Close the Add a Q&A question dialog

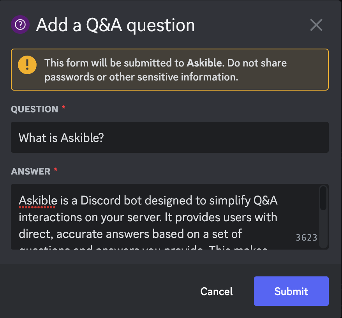pos(316,25)
